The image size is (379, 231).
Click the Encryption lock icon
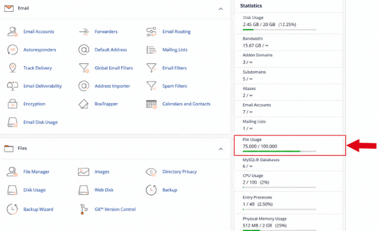[x=12, y=104]
